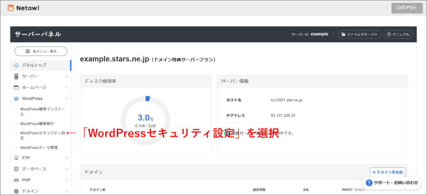
Task: Expand the ホームページ menu chevron
Action: (x=67, y=88)
